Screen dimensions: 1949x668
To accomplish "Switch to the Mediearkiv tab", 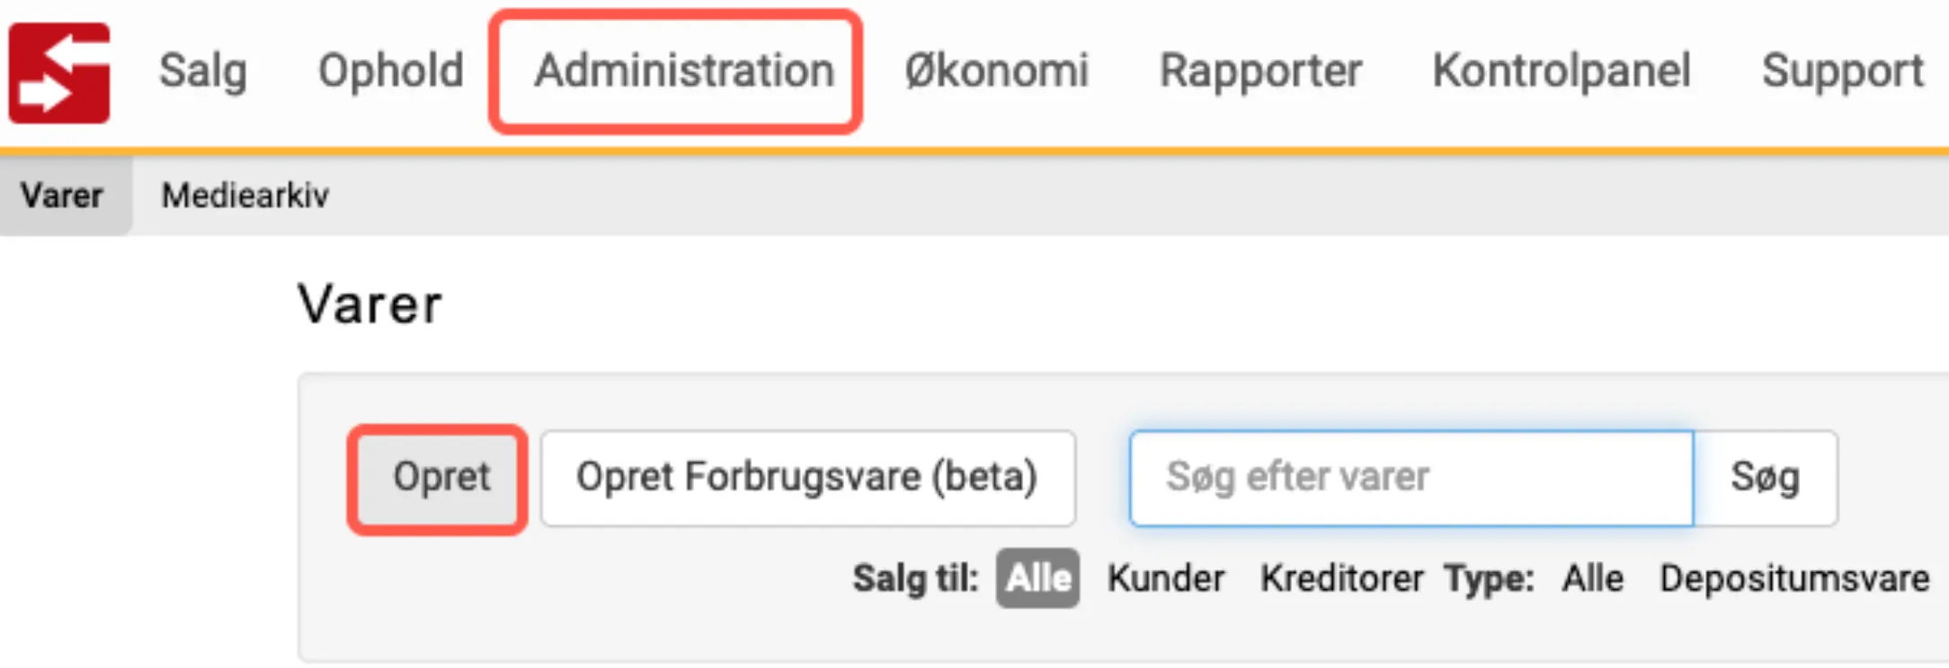I will point(245,195).
